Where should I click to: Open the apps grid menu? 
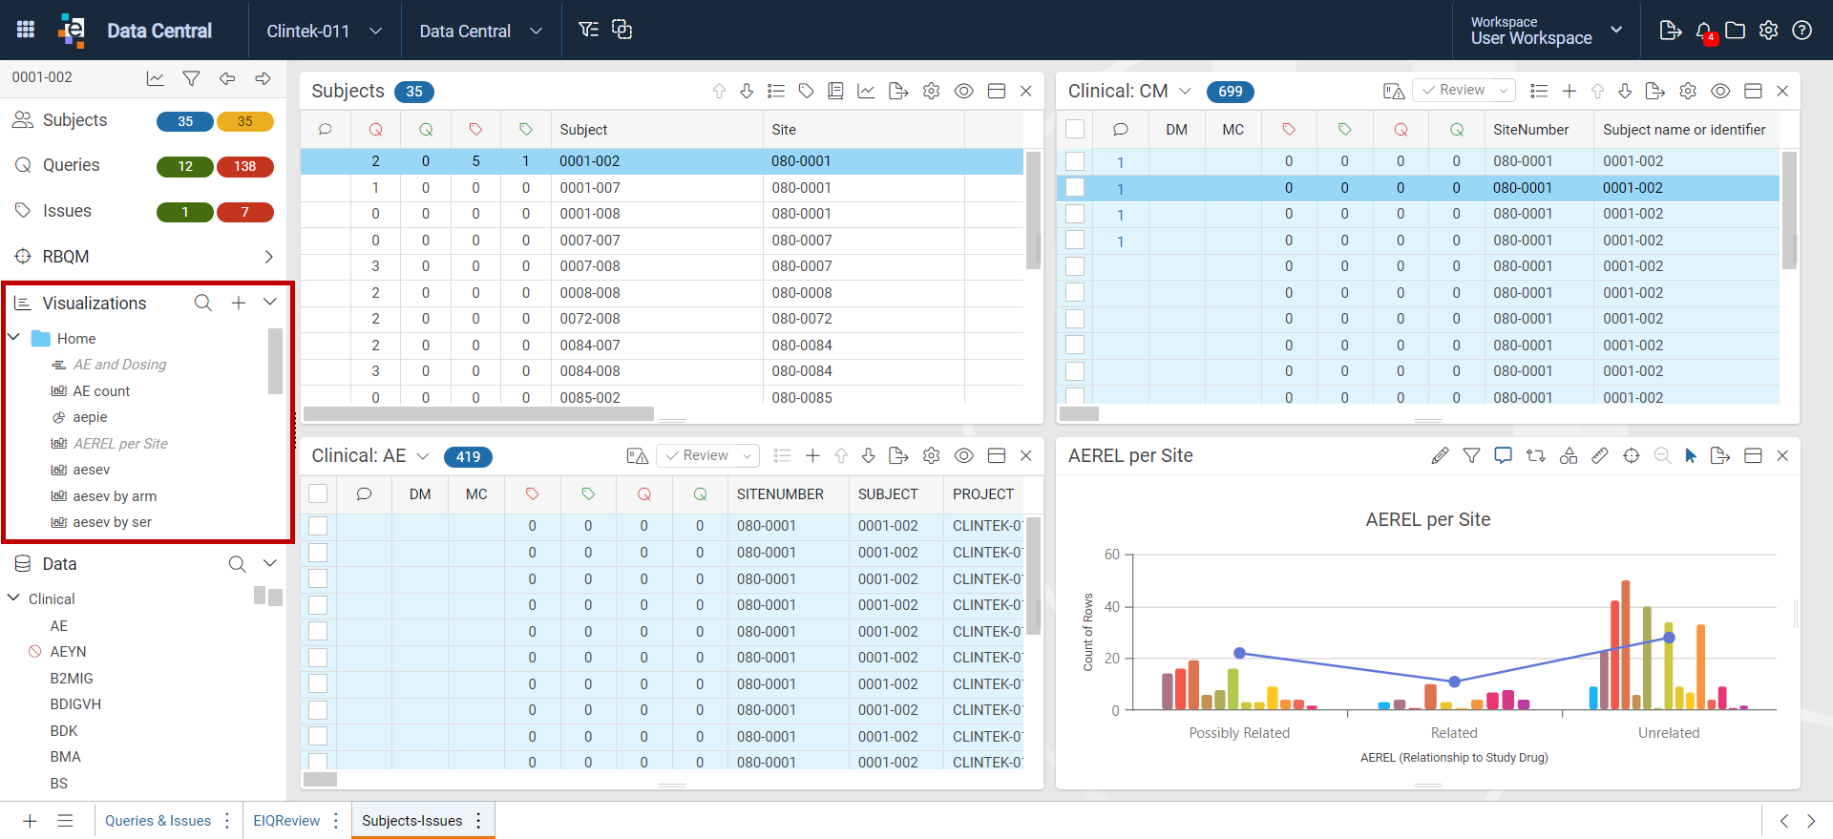(x=26, y=30)
